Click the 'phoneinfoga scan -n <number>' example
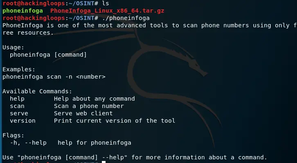 54,77
